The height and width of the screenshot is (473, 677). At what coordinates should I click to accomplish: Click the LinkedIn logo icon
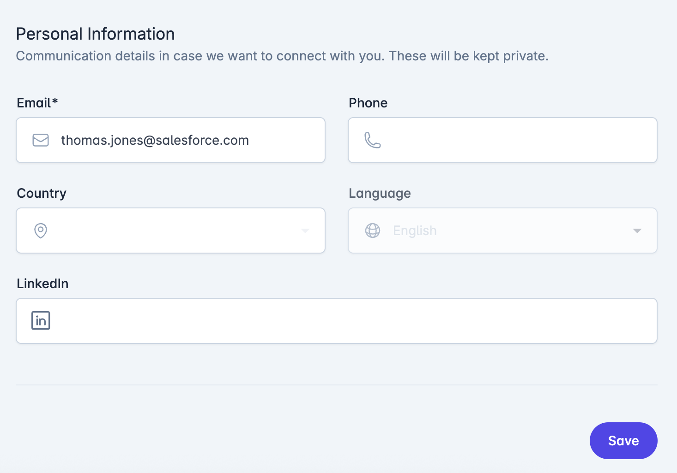click(x=41, y=320)
